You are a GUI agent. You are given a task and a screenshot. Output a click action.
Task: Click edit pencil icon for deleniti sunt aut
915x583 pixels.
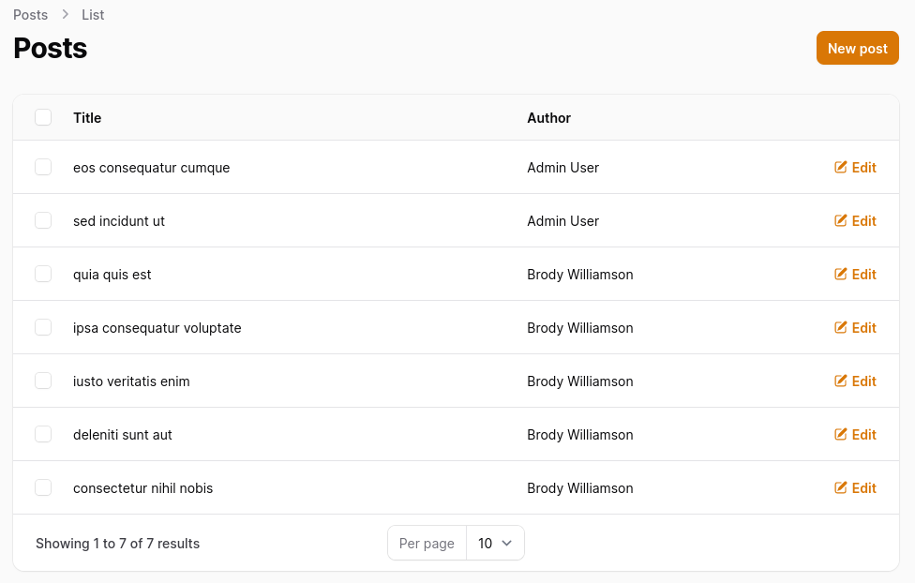click(x=840, y=434)
